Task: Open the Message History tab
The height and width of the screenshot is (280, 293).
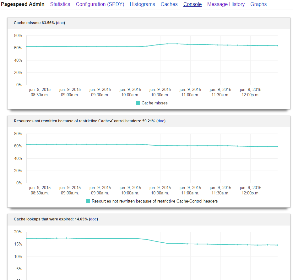Action: point(226,4)
